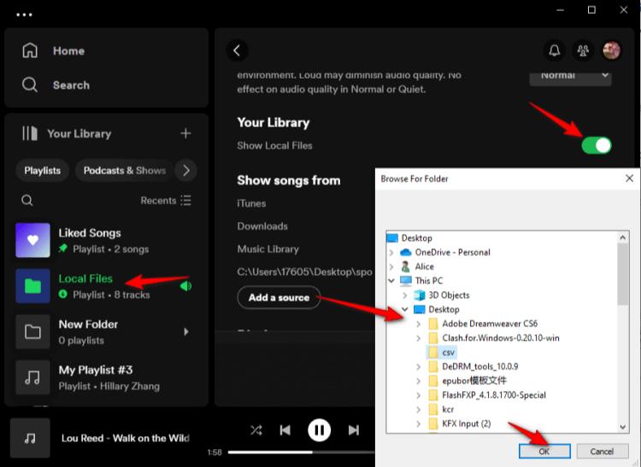Viewport: 641px width, 467px height.
Task: Open the Search page
Action: tap(56, 85)
